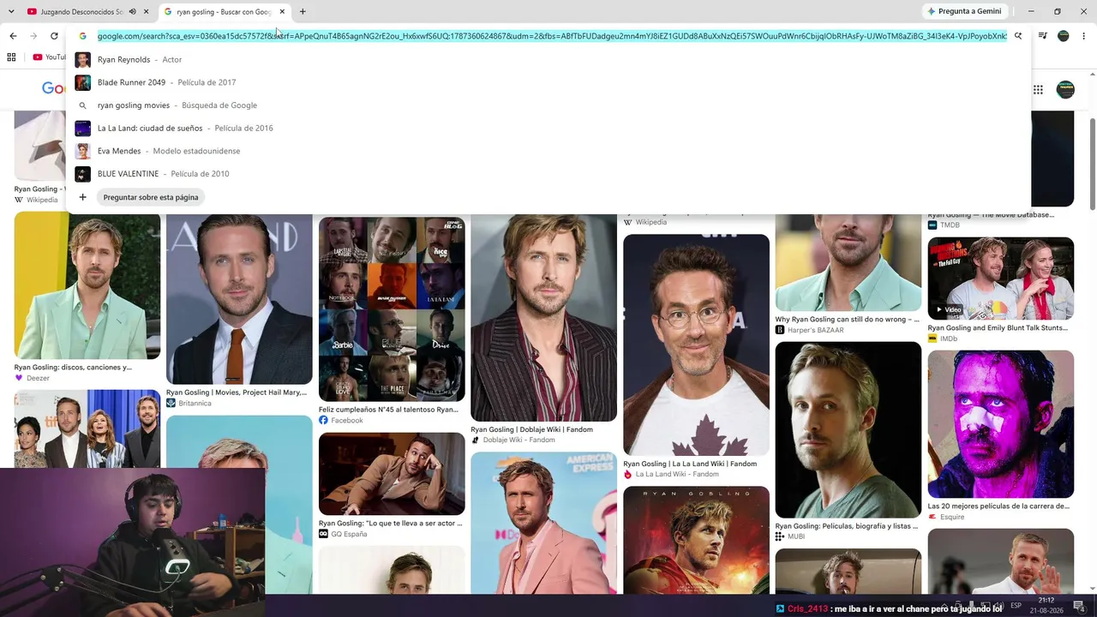Select the BLUE VALENTINE suggestion

pyautogui.click(x=548, y=174)
